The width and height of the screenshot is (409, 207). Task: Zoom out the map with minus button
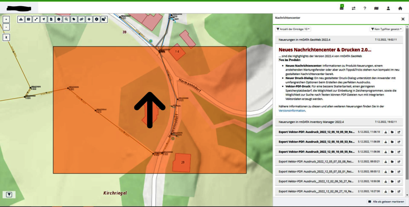tap(6, 27)
